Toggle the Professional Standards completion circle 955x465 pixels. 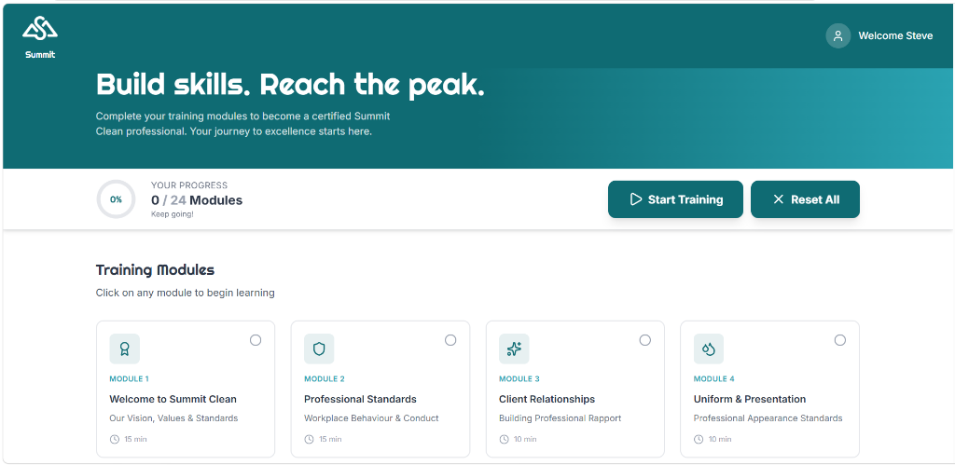(450, 340)
